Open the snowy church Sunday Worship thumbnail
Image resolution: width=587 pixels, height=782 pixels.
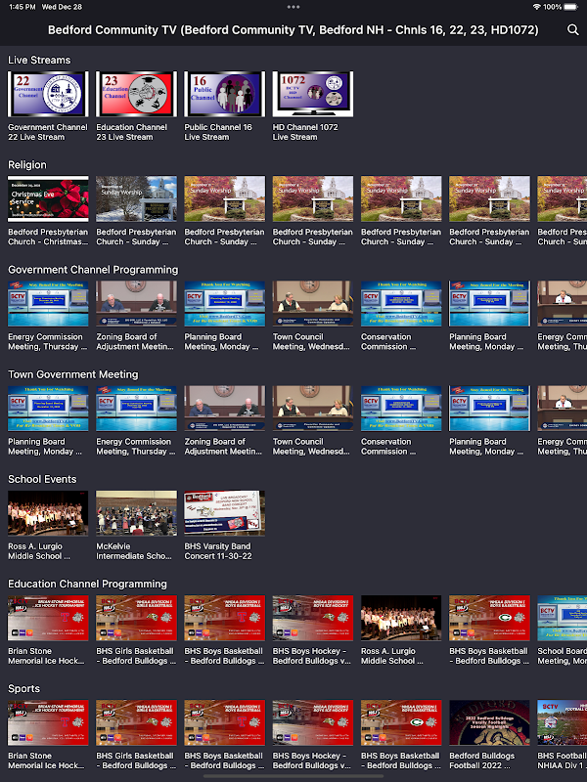[136, 199]
